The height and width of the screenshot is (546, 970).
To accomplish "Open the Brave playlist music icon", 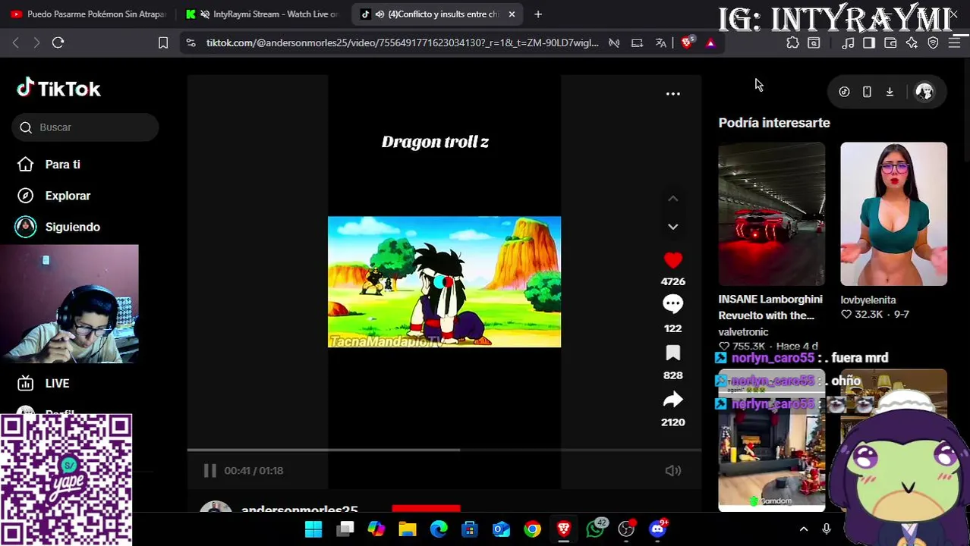I will tap(848, 43).
